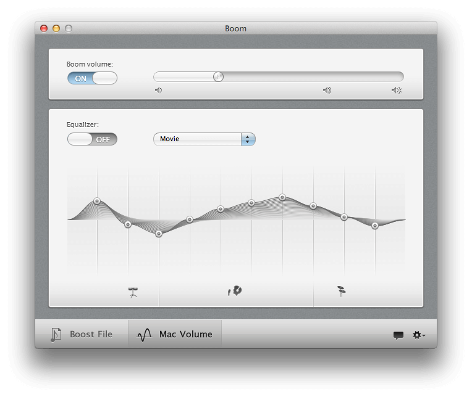Image resolution: width=472 pixels, height=397 pixels.
Task: Click the Boost File music note icon
Action: [x=56, y=335]
